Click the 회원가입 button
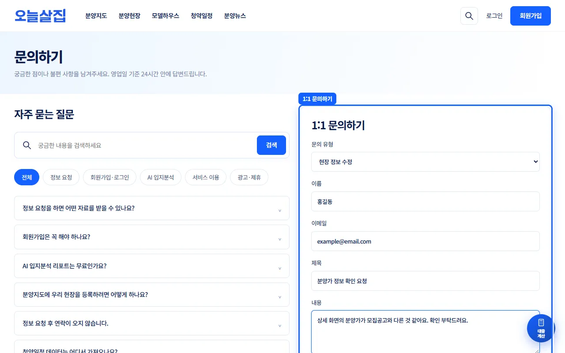 (531, 16)
